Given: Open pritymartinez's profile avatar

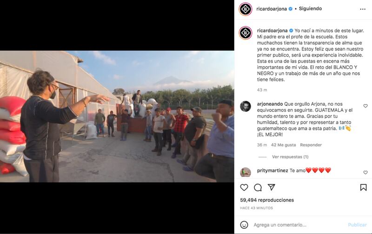Looking at the screenshot, I should click(x=246, y=172).
